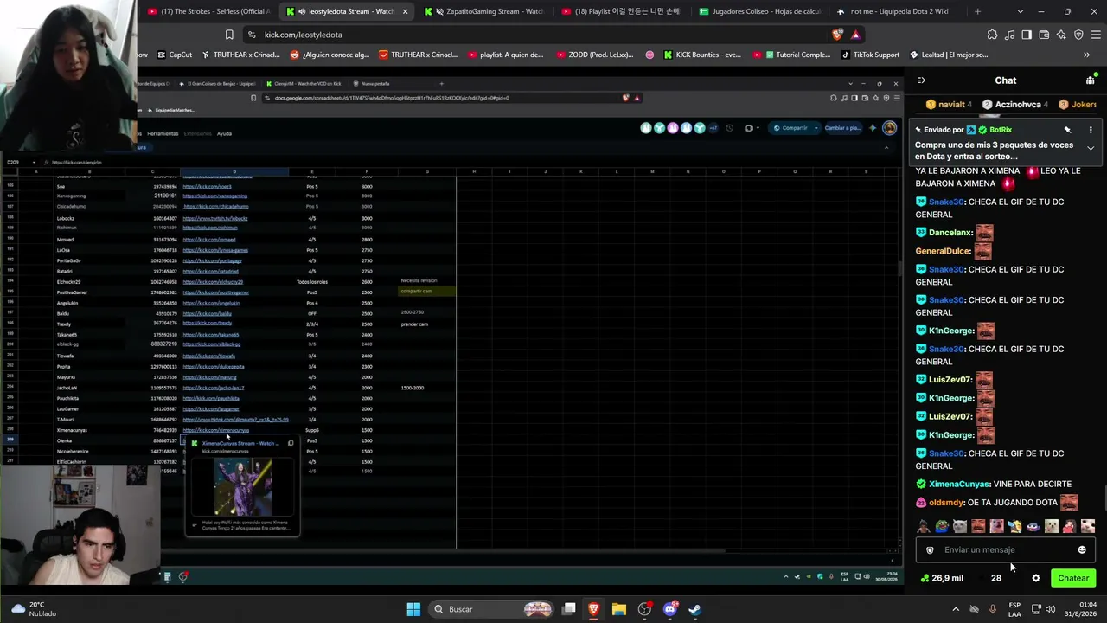
Task: Close the leostyledota Stream tab
Action: 405,11
